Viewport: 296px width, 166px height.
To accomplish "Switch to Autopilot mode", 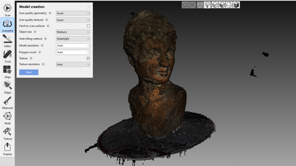I will click(x=8, y=25).
